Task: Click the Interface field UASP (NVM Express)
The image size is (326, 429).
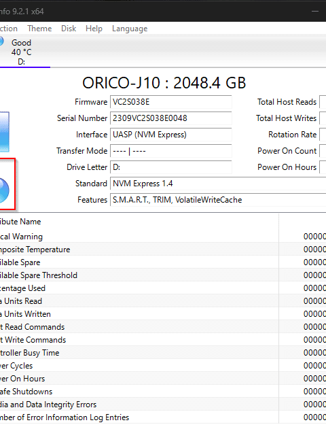Action: pyautogui.click(x=170, y=135)
